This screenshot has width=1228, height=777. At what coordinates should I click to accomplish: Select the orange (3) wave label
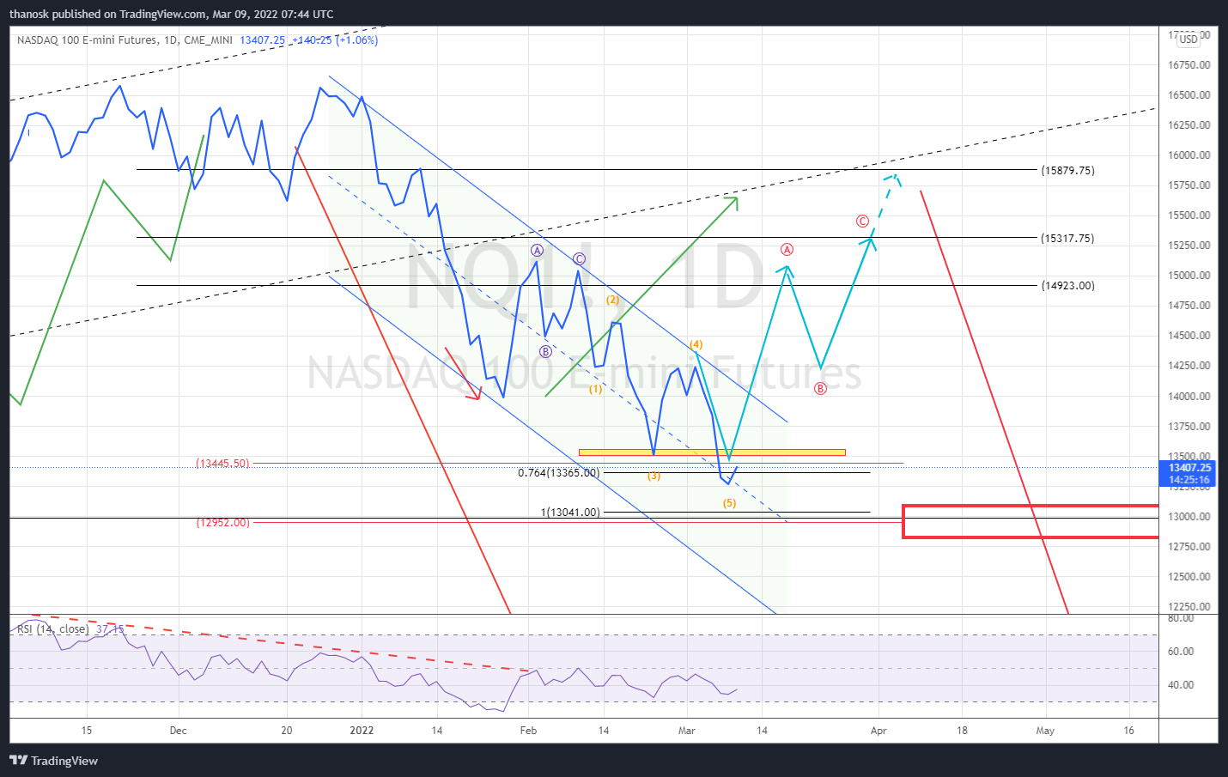tap(654, 476)
